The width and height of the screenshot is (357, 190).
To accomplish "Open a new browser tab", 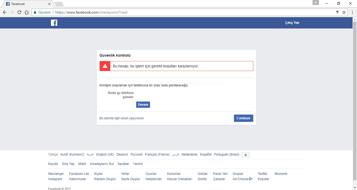I will click(x=59, y=4).
